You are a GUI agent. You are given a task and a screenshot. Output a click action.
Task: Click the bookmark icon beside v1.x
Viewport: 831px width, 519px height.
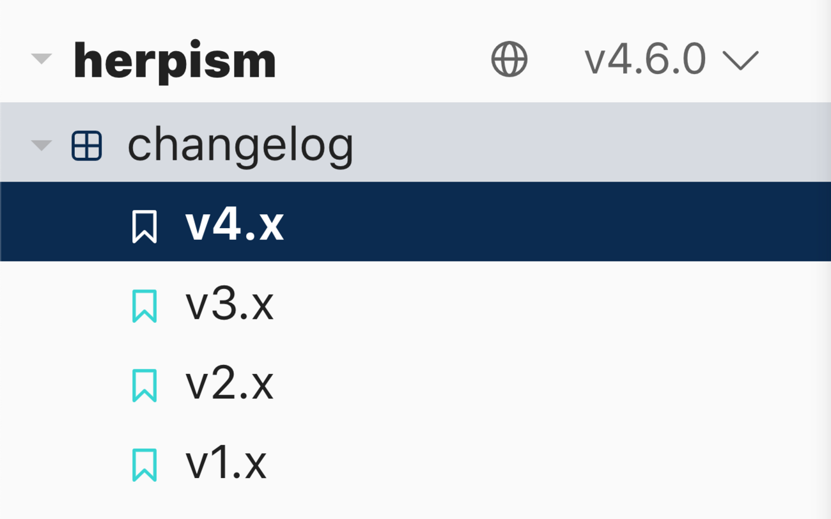coord(144,465)
